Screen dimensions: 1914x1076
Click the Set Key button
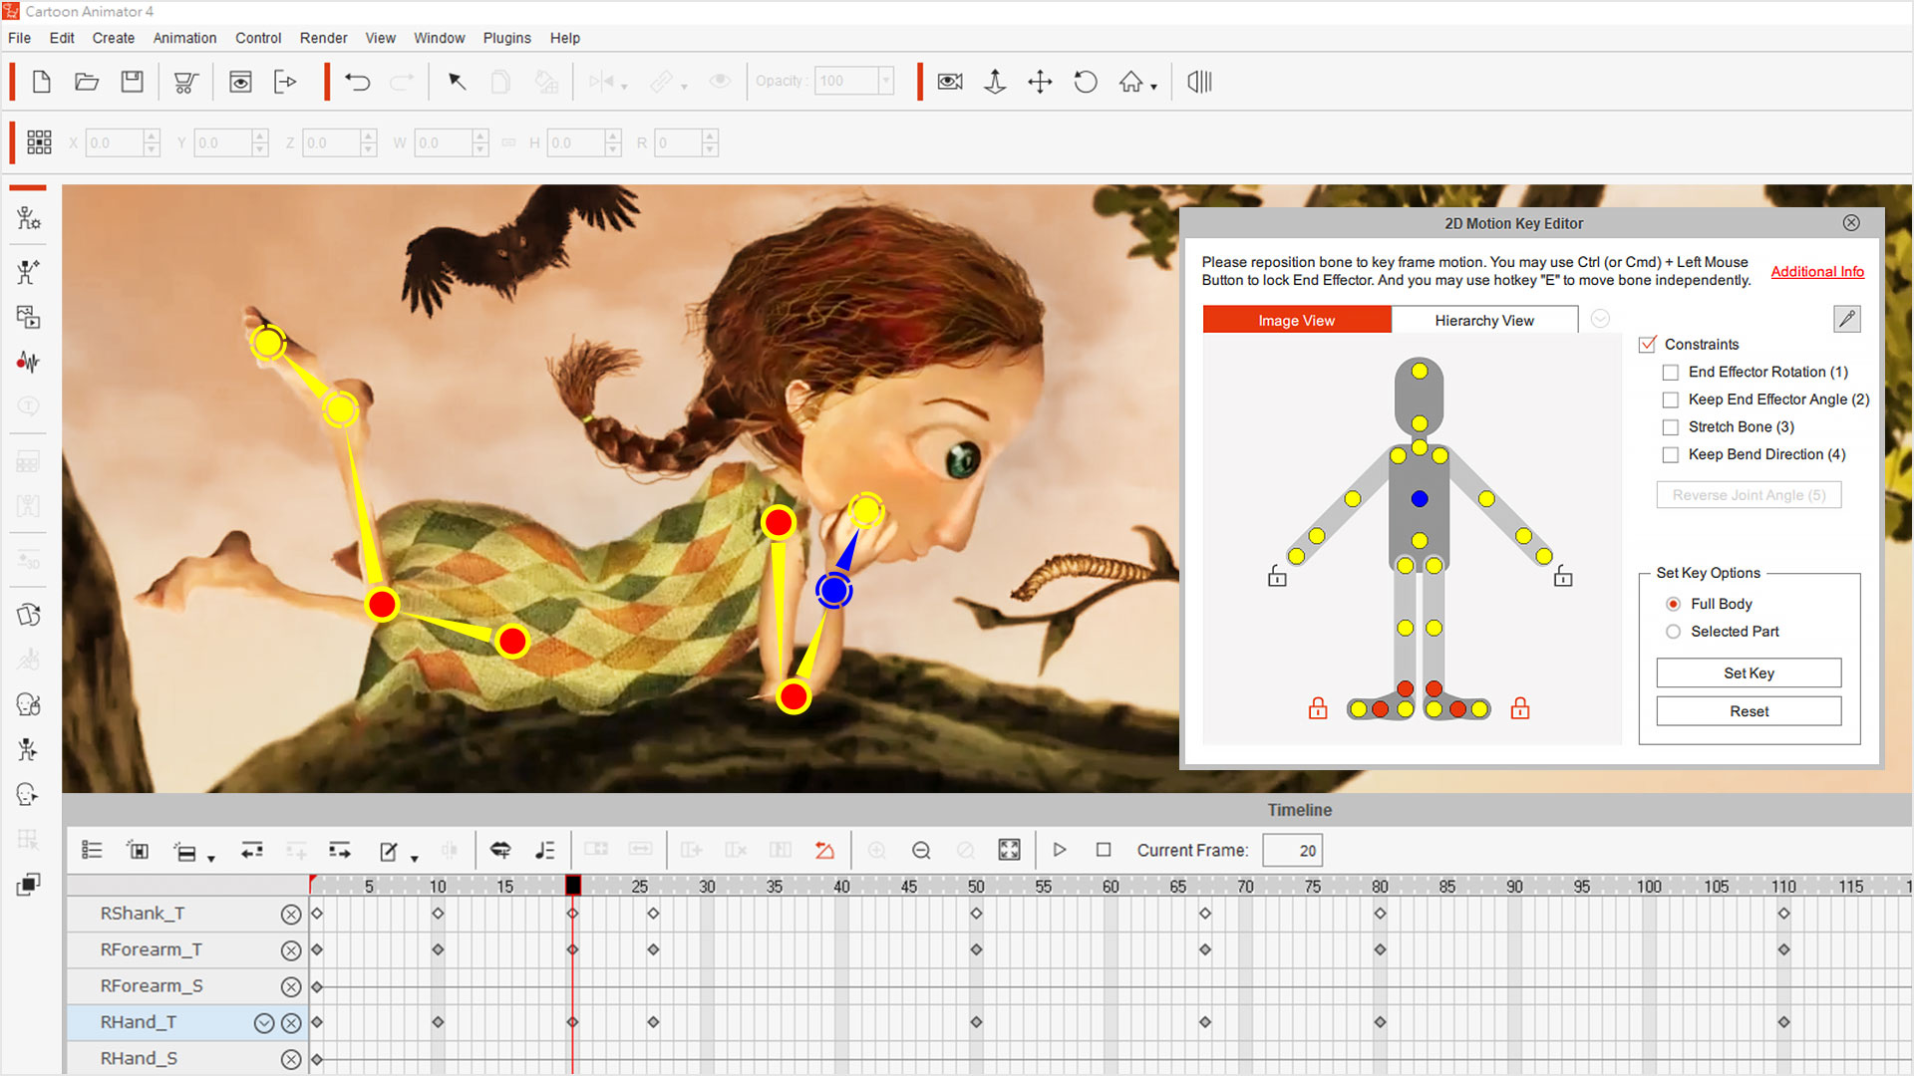tap(1749, 672)
